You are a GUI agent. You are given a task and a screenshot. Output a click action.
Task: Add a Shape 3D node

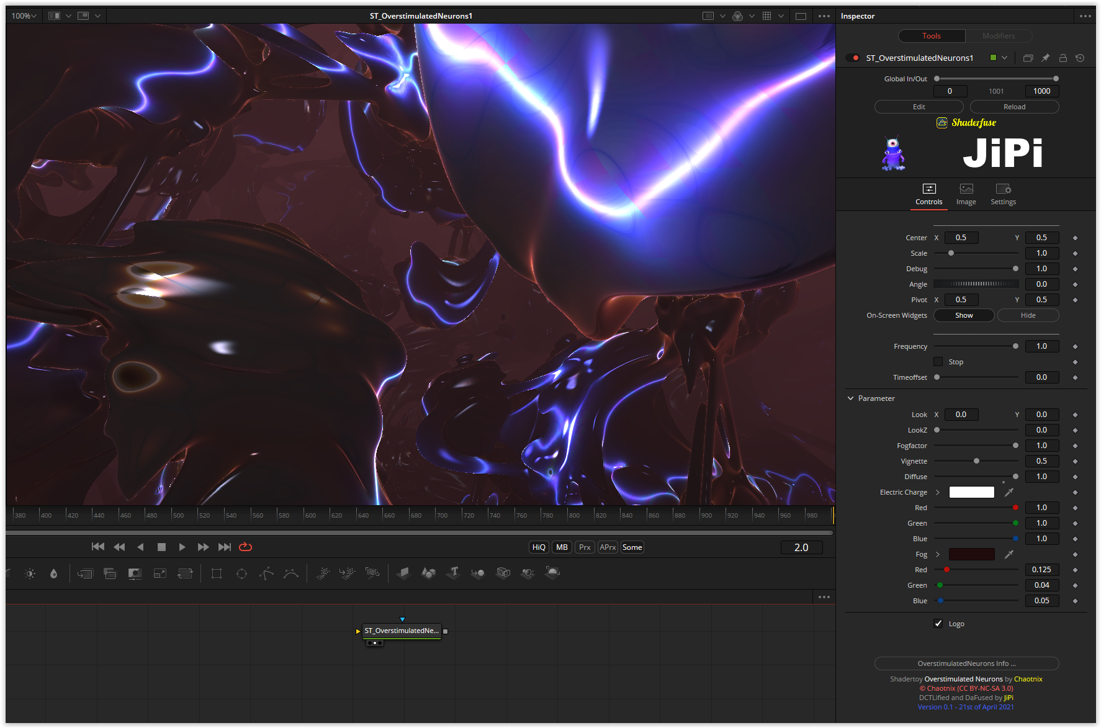pyautogui.click(x=428, y=573)
